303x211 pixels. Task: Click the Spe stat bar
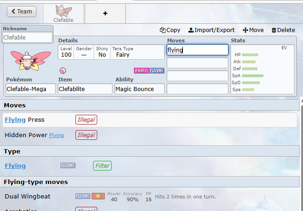pos(248,90)
